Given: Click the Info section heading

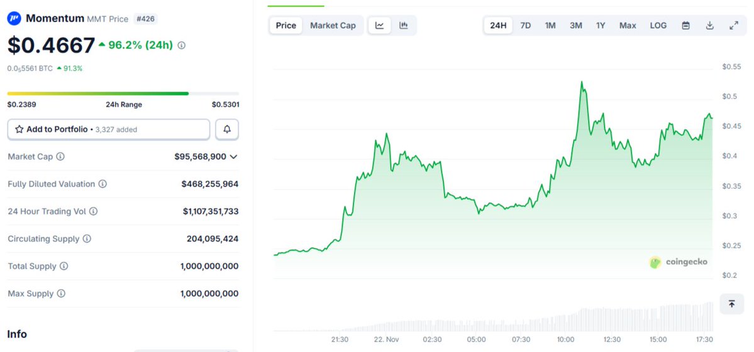Looking at the screenshot, I should (x=17, y=334).
